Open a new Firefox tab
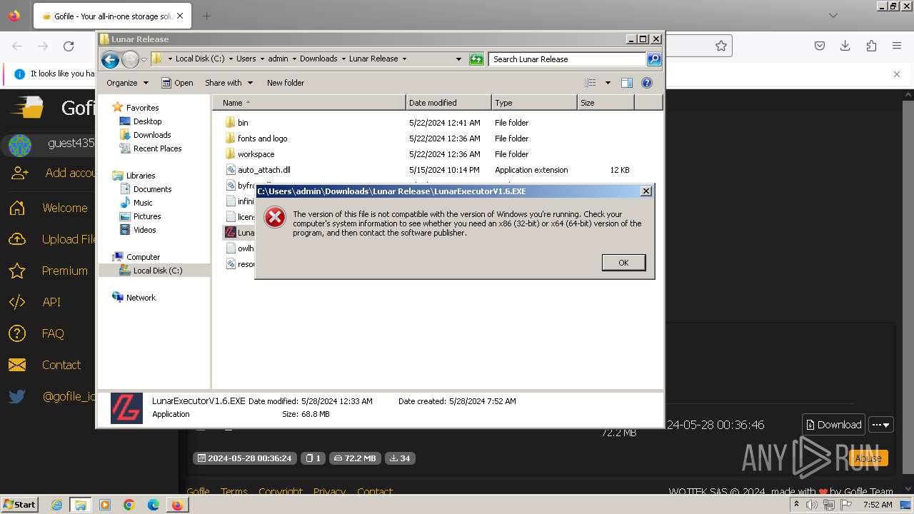Screen dimensions: 914x514 206,16
